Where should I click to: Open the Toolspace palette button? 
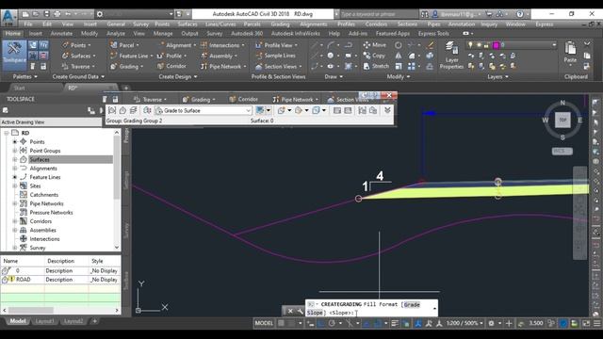[x=15, y=55]
